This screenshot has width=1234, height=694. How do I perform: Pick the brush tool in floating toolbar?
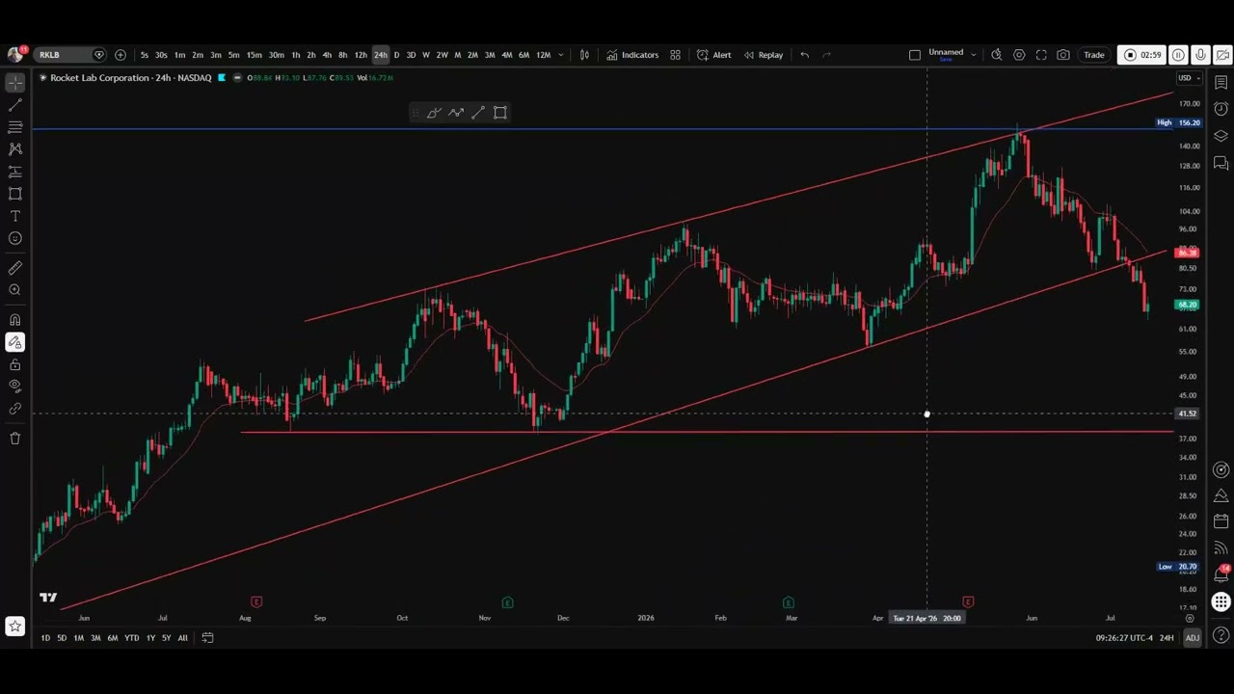click(434, 113)
